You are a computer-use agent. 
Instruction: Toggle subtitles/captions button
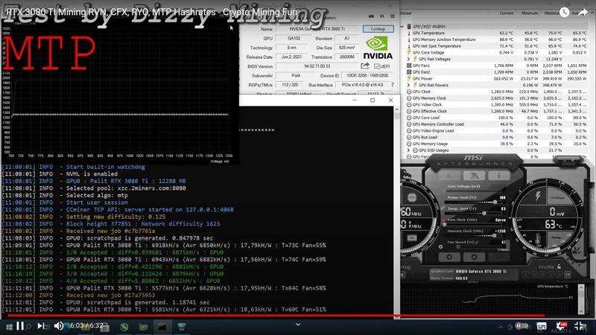(x=542, y=326)
